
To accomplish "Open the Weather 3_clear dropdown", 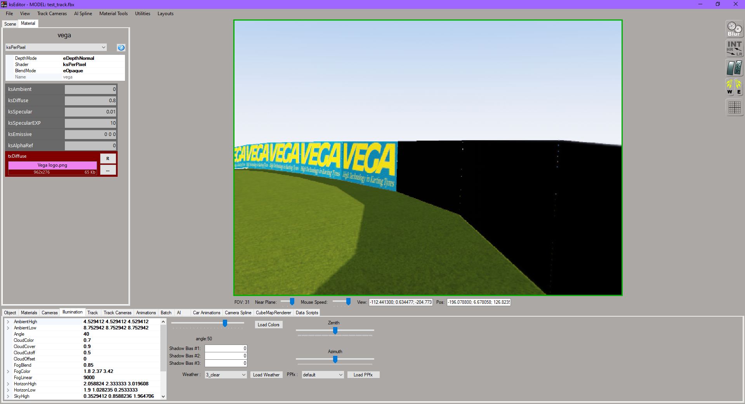I will 226,375.
